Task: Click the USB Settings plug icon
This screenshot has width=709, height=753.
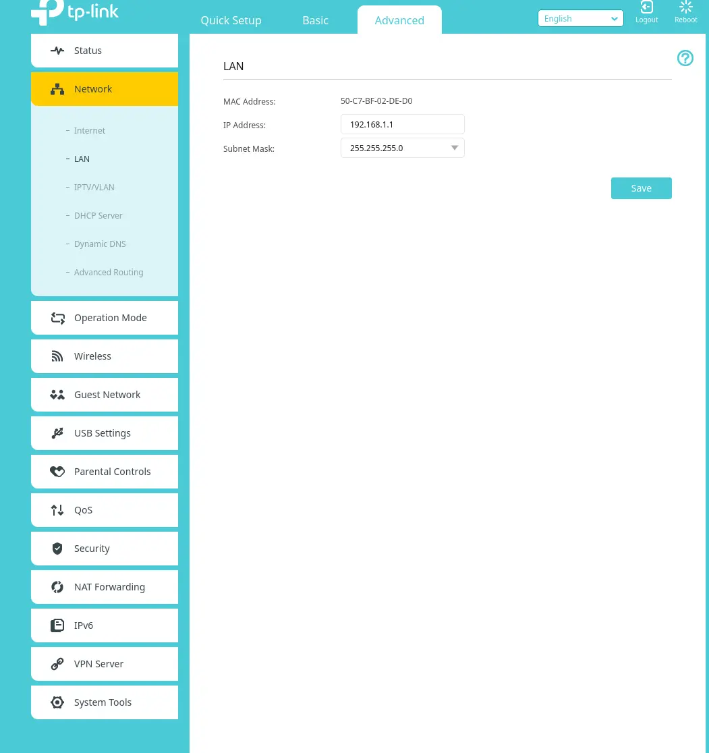Action: (57, 433)
